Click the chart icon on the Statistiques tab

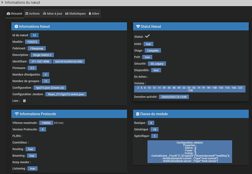pyautogui.click(x=67, y=14)
